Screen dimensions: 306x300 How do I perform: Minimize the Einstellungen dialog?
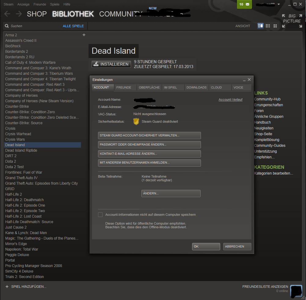(244, 80)
